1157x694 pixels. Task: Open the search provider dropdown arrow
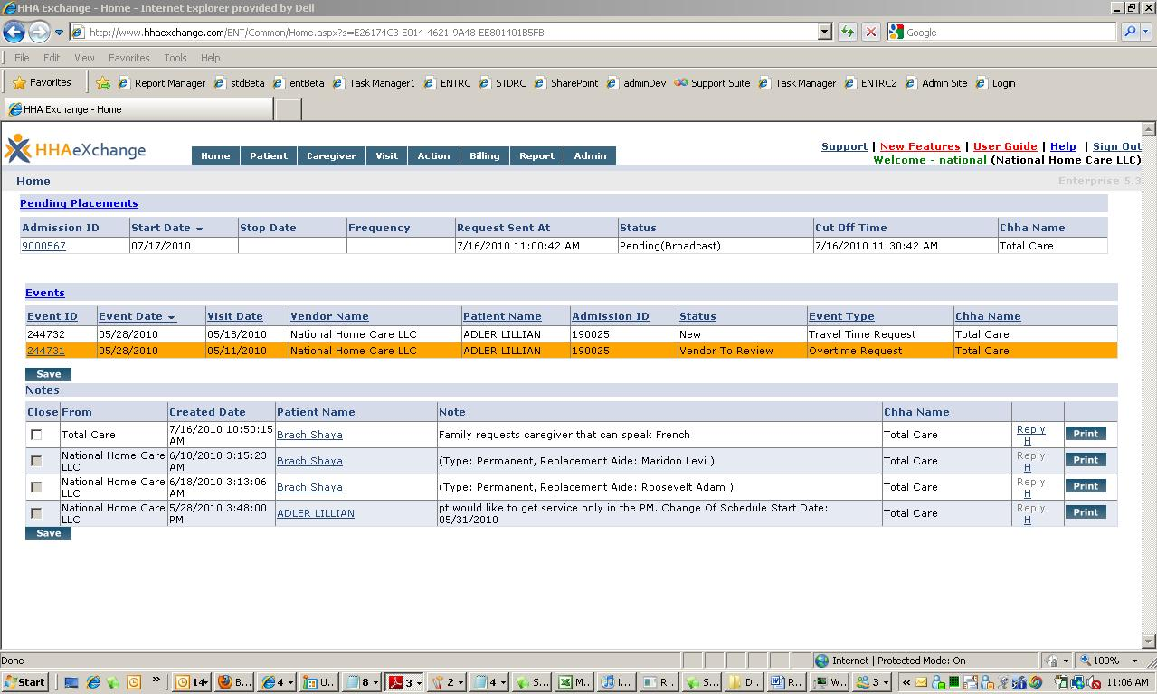[1146, 32]
